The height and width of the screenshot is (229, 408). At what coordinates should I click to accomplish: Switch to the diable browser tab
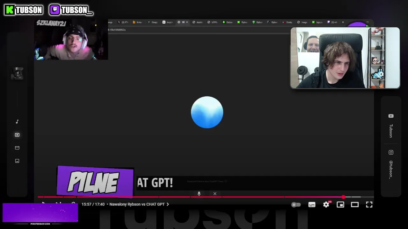[198, 22]
